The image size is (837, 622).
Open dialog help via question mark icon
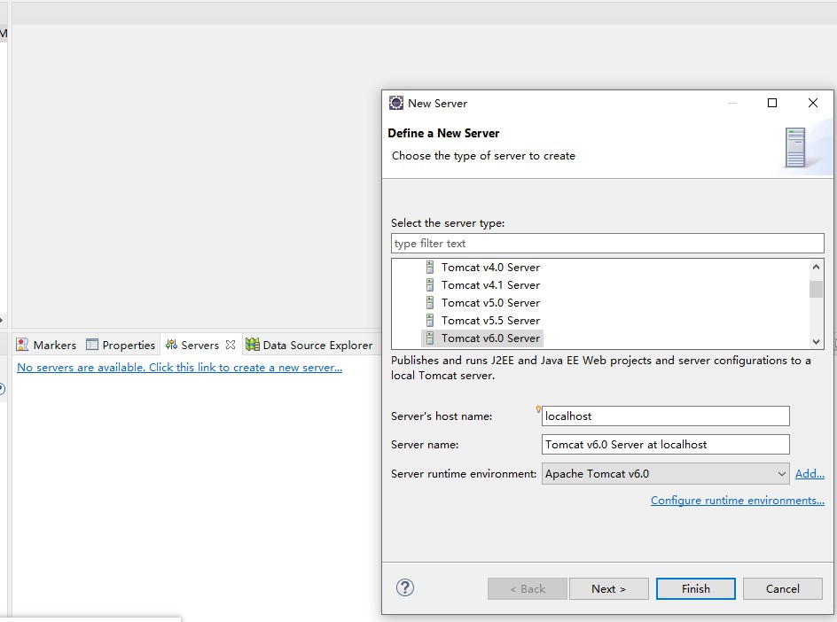(405, 587)
